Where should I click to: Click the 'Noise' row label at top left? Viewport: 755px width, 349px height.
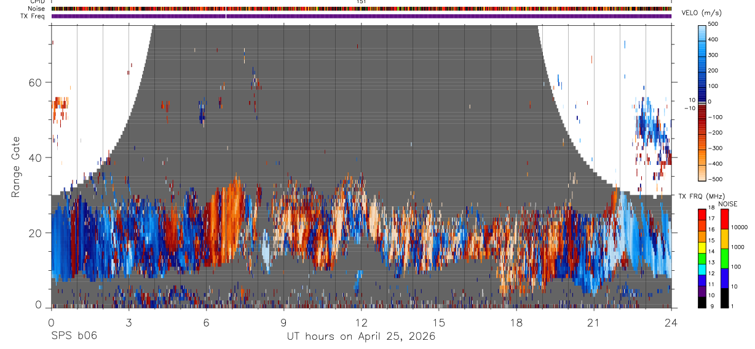click(x=36, y=9)
